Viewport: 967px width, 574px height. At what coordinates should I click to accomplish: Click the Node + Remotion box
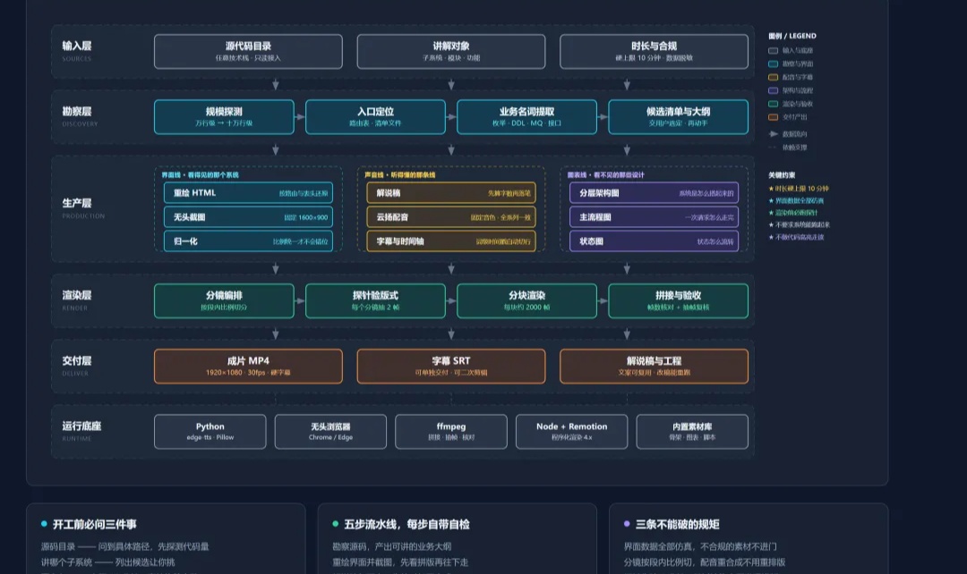tap(571, 431)
